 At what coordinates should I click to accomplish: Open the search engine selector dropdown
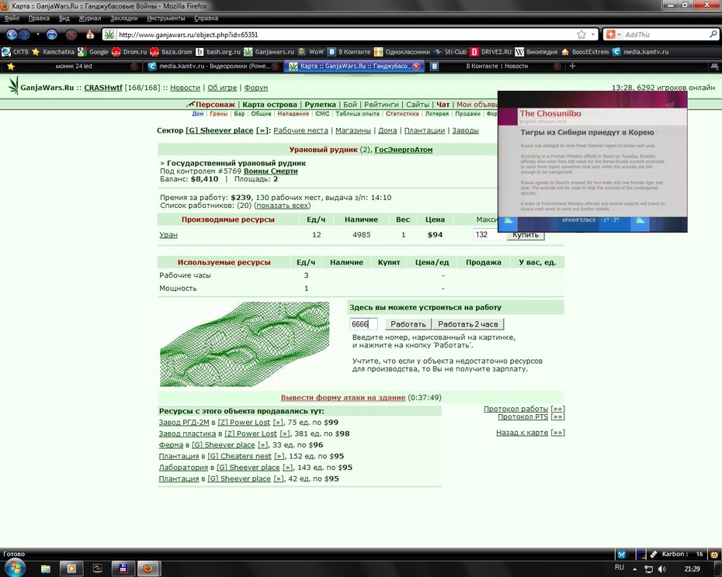tap(614, 34)
